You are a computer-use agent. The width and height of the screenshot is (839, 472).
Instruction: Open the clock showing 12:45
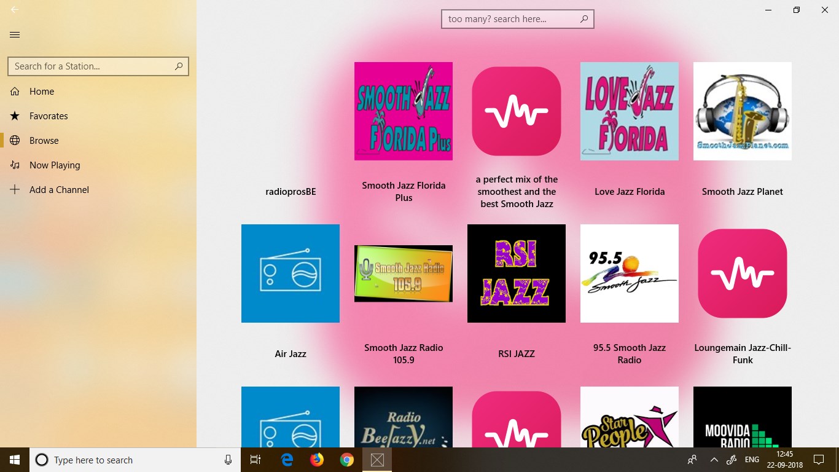click(x=784, y=460)
